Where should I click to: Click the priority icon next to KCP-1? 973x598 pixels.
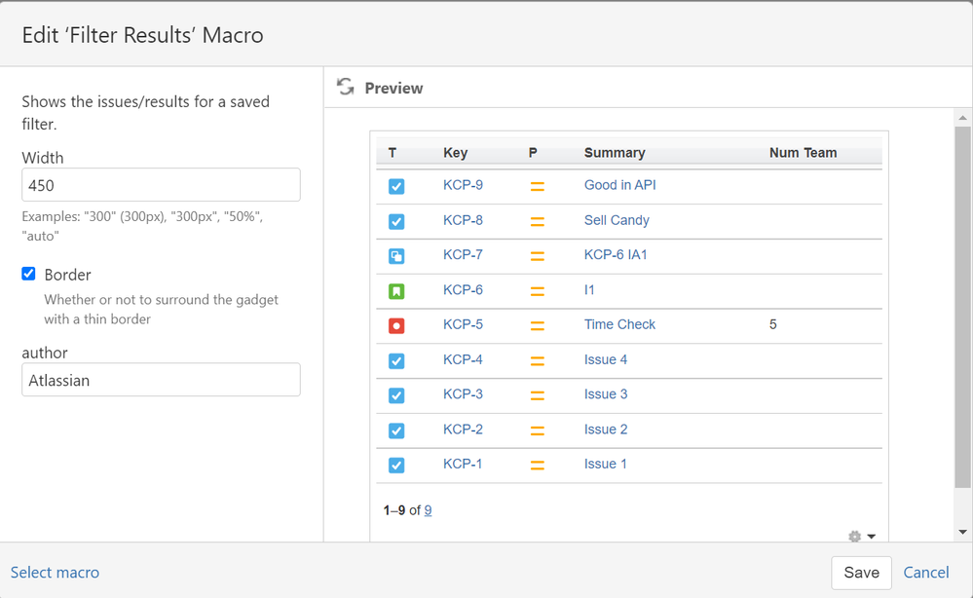[x=536, y=465]
